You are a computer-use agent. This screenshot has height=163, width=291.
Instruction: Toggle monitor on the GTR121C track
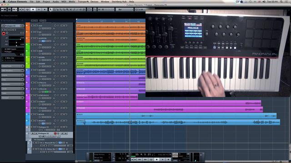[58, 77]
